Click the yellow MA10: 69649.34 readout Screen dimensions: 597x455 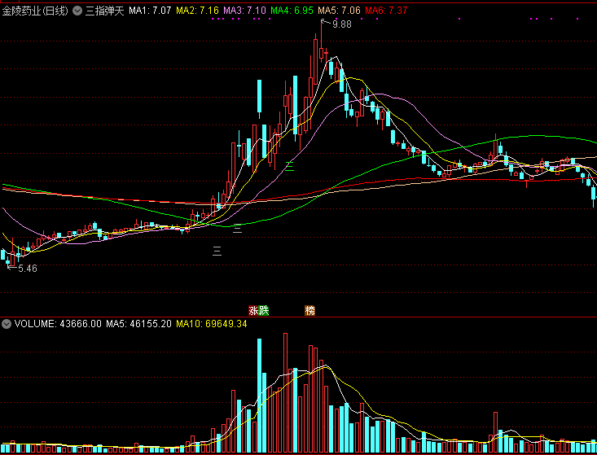[211, 324]
